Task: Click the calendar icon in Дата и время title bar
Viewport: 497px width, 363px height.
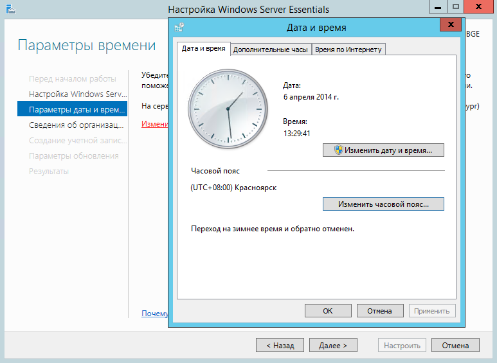Action: [x=179, y=27]
